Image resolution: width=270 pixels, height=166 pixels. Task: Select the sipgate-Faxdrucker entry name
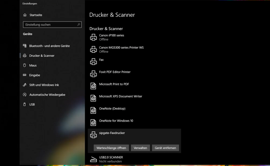(112, 133)
